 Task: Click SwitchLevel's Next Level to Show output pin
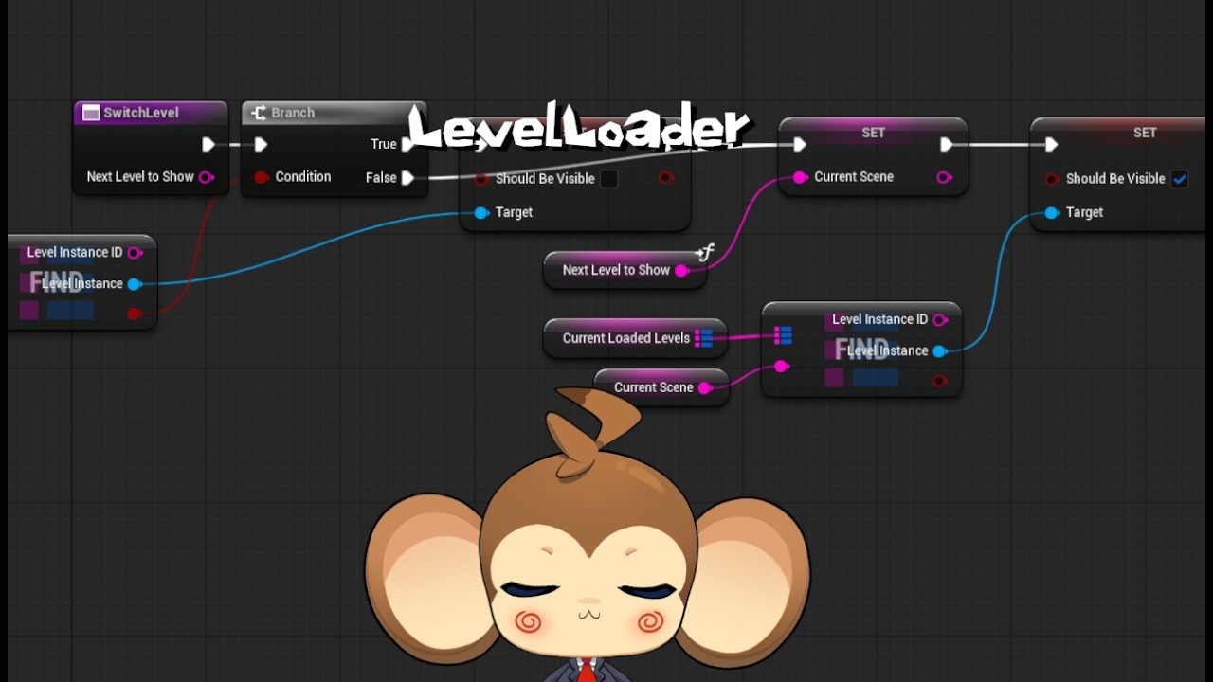tap(206, 177)
